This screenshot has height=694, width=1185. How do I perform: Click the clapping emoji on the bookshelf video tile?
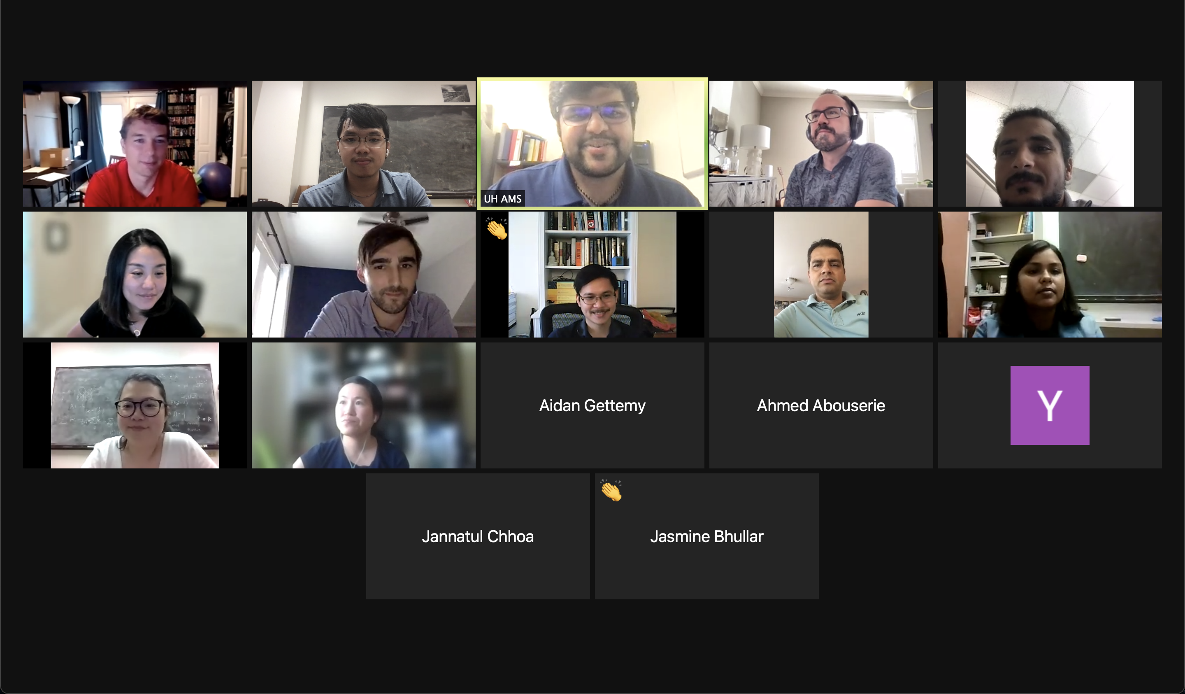click(x=497, y=229)
